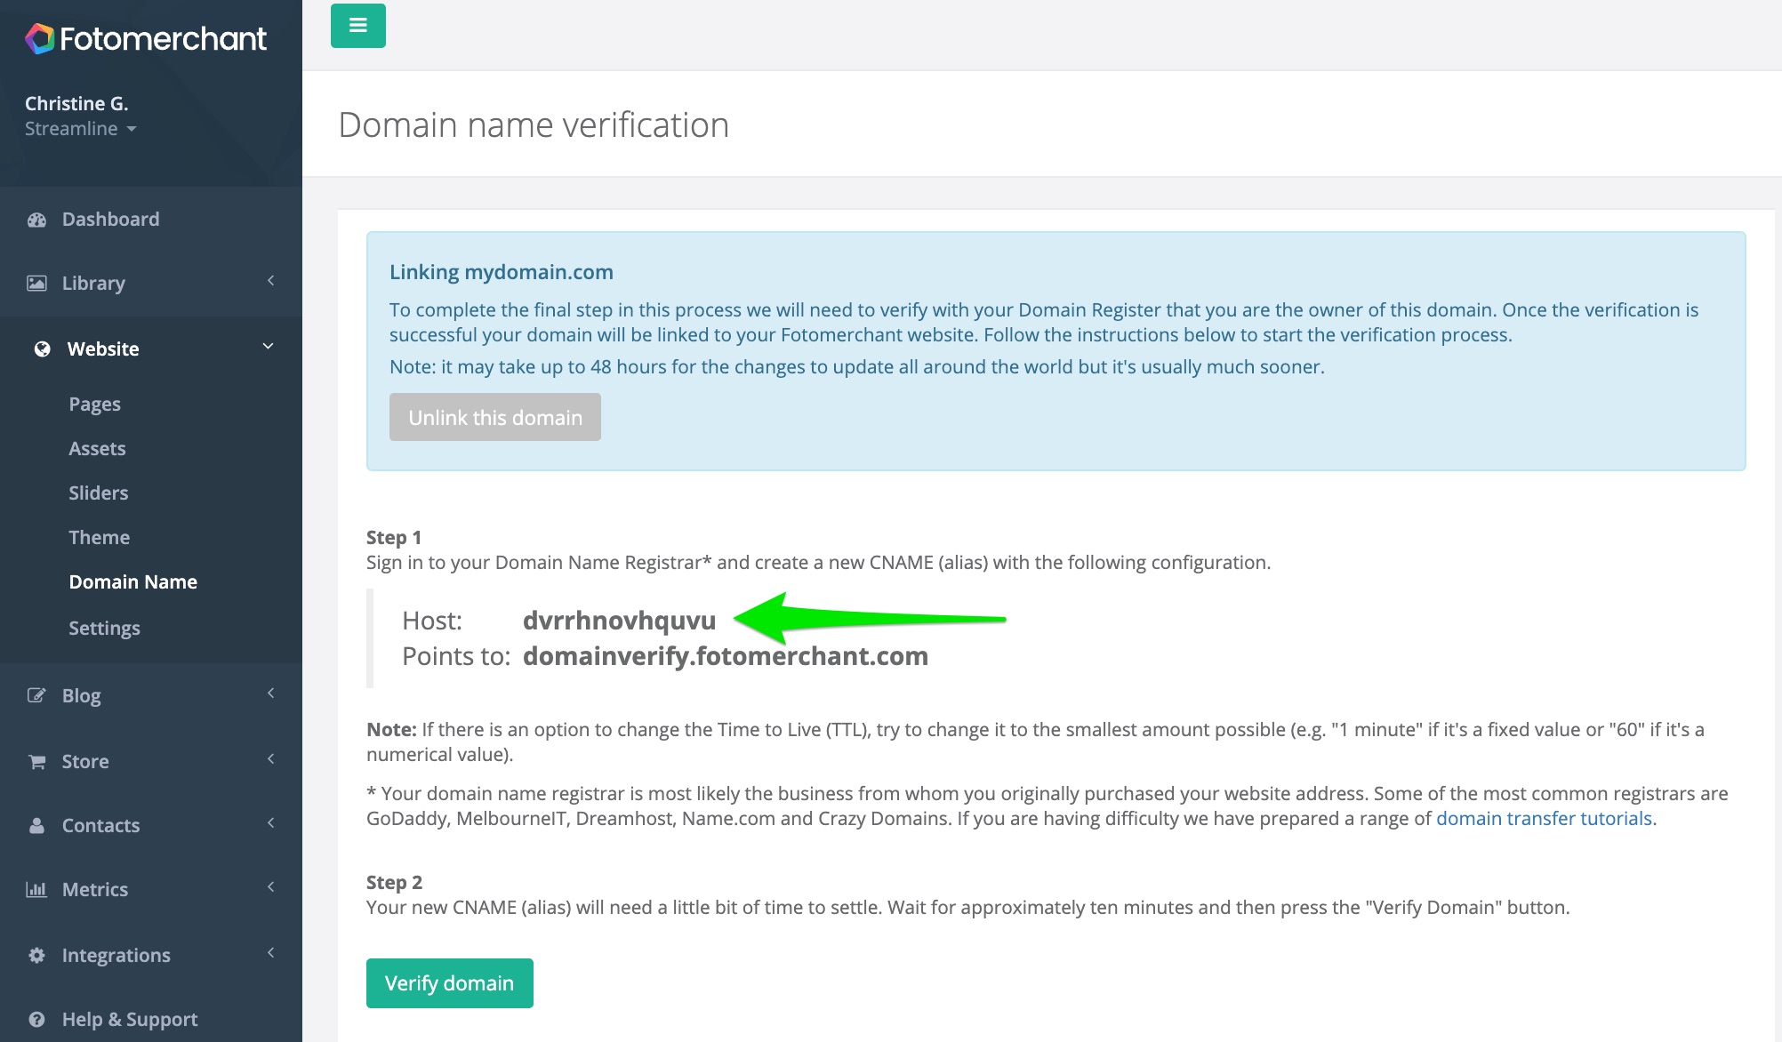Click the Website globe icon
Image resolution: width=1782 pixels, height=1042 pixels.
click(x=42, y=349)
